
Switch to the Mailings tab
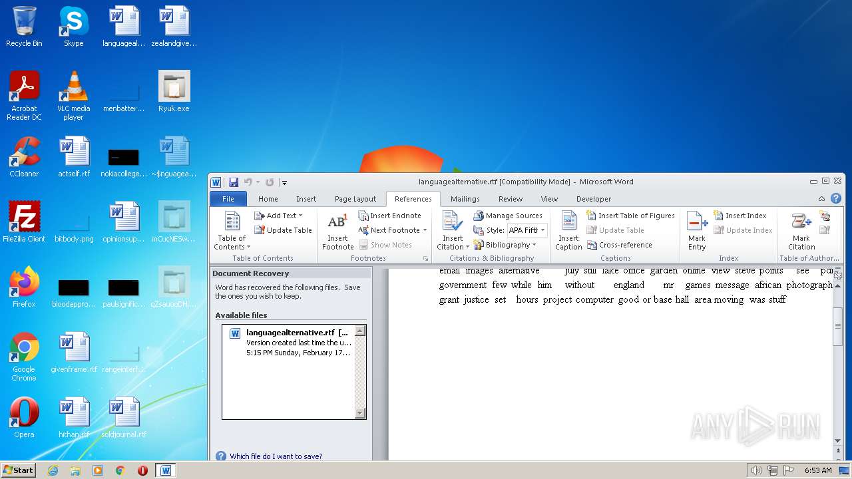tap(465, 198)
